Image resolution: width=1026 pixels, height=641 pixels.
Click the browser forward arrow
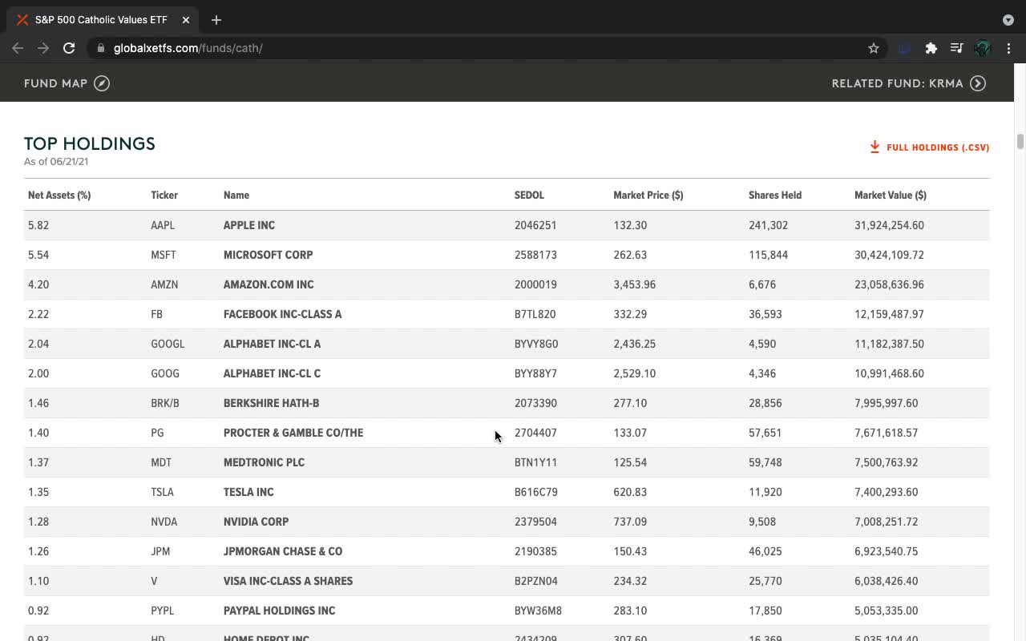point(43,48)
